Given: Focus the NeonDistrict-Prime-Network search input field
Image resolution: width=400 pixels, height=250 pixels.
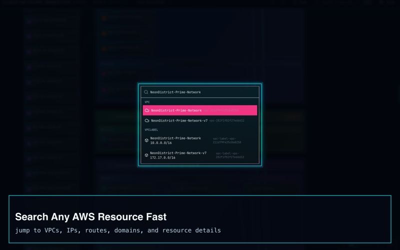Looking at the screenshot, I should [x=199, y=92].
